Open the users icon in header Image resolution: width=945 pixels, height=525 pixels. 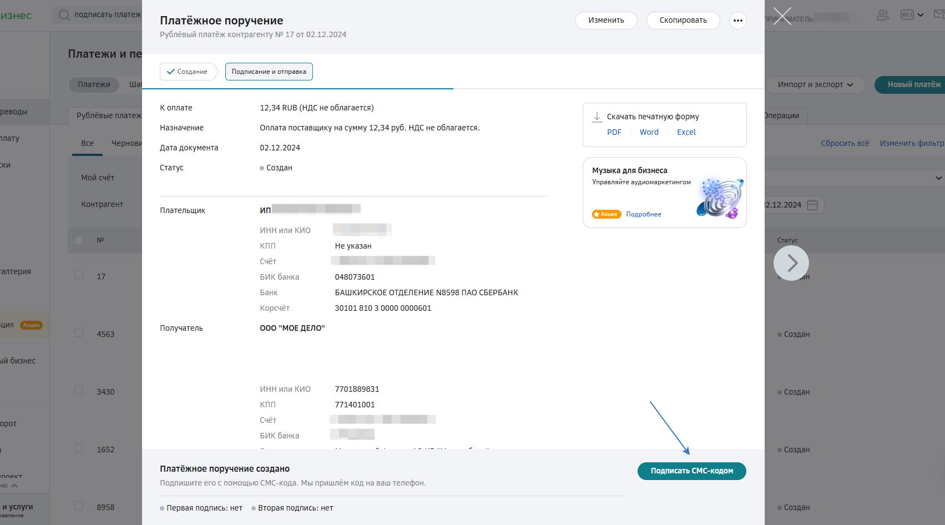pyautogui.click(x=882, y=15)
